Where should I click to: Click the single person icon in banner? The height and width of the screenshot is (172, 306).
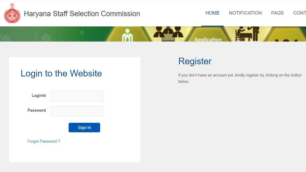pos(127,35)
